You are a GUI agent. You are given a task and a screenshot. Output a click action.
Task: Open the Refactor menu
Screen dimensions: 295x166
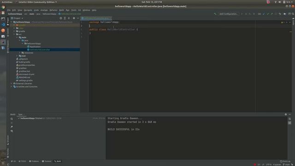click(x=53, y=10)
